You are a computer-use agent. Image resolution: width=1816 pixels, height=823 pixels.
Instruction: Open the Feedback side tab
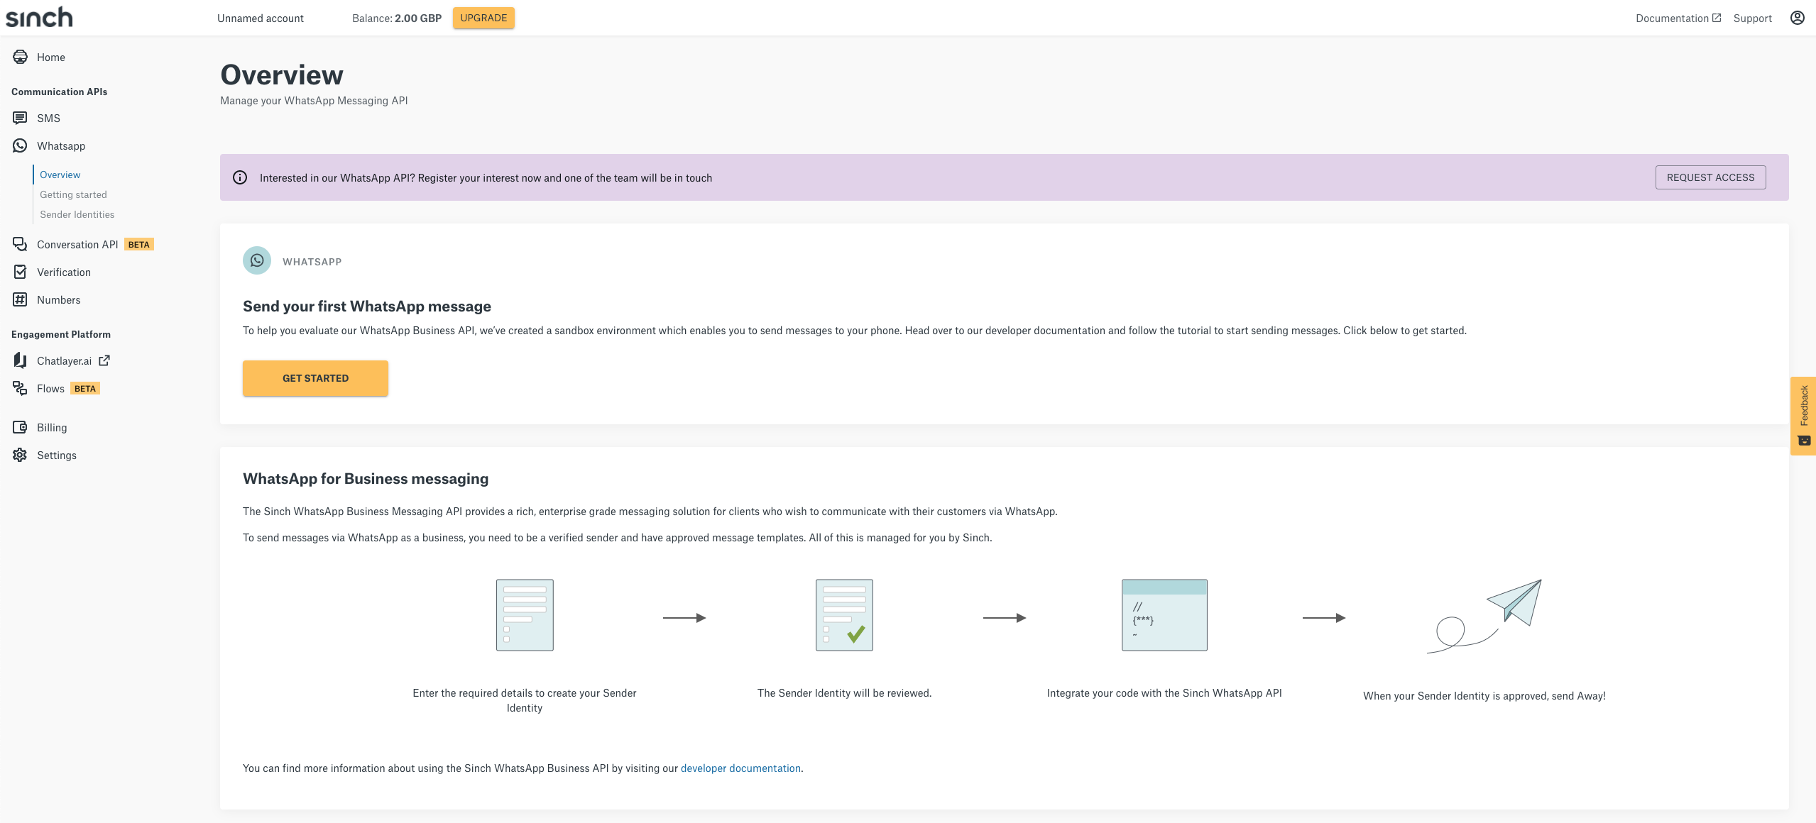[x=1803, y=415]
